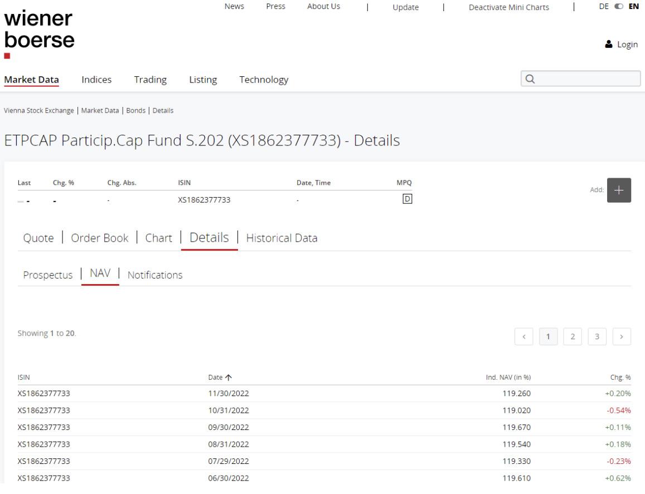
Task: Click date 09/30/2022 row
Action: [x=229, y=427]
